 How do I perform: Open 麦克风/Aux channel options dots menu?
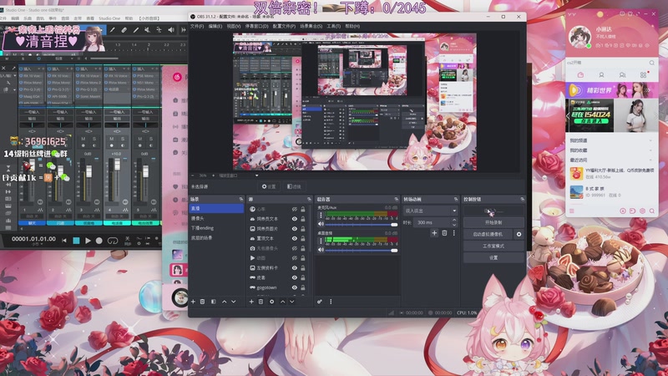click(x=321, y=216)
